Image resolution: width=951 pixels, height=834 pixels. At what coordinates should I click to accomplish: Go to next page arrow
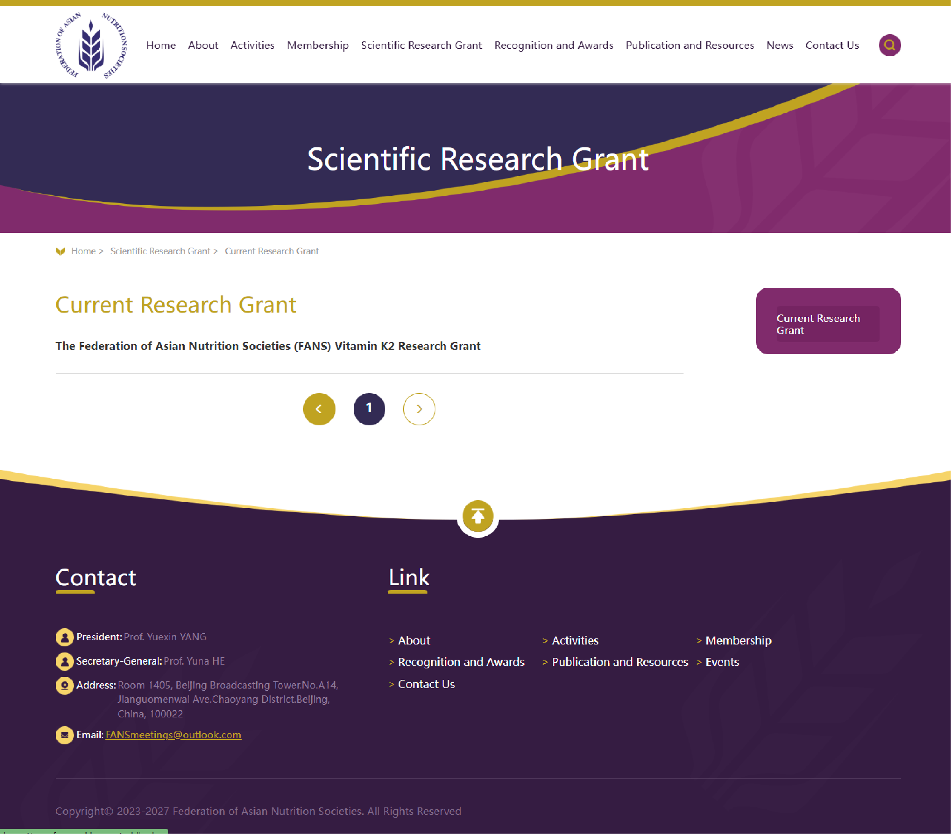click(419, 409)
